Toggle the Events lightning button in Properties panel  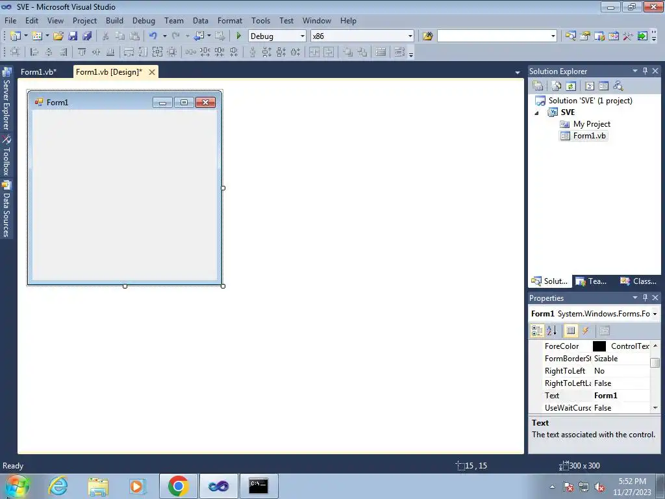[585, 331]
